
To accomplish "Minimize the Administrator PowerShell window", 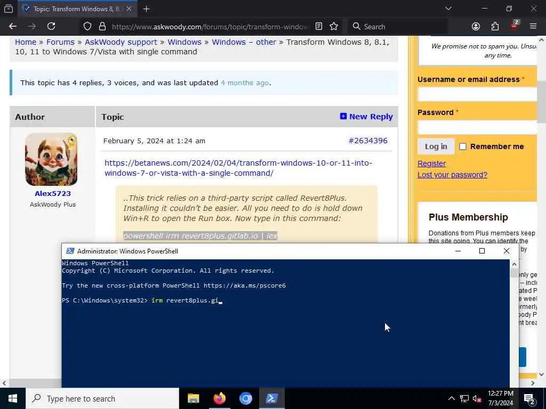I will point(458,251).
